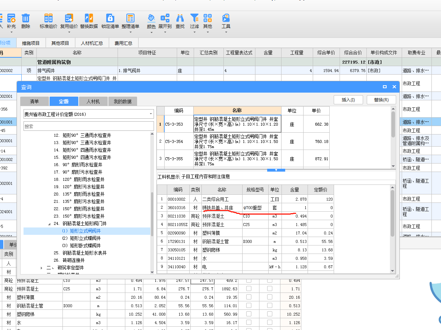Click the 复用组价 toolbar icon
The width and height of the screenshot is (441, 330).
point(69,18)
